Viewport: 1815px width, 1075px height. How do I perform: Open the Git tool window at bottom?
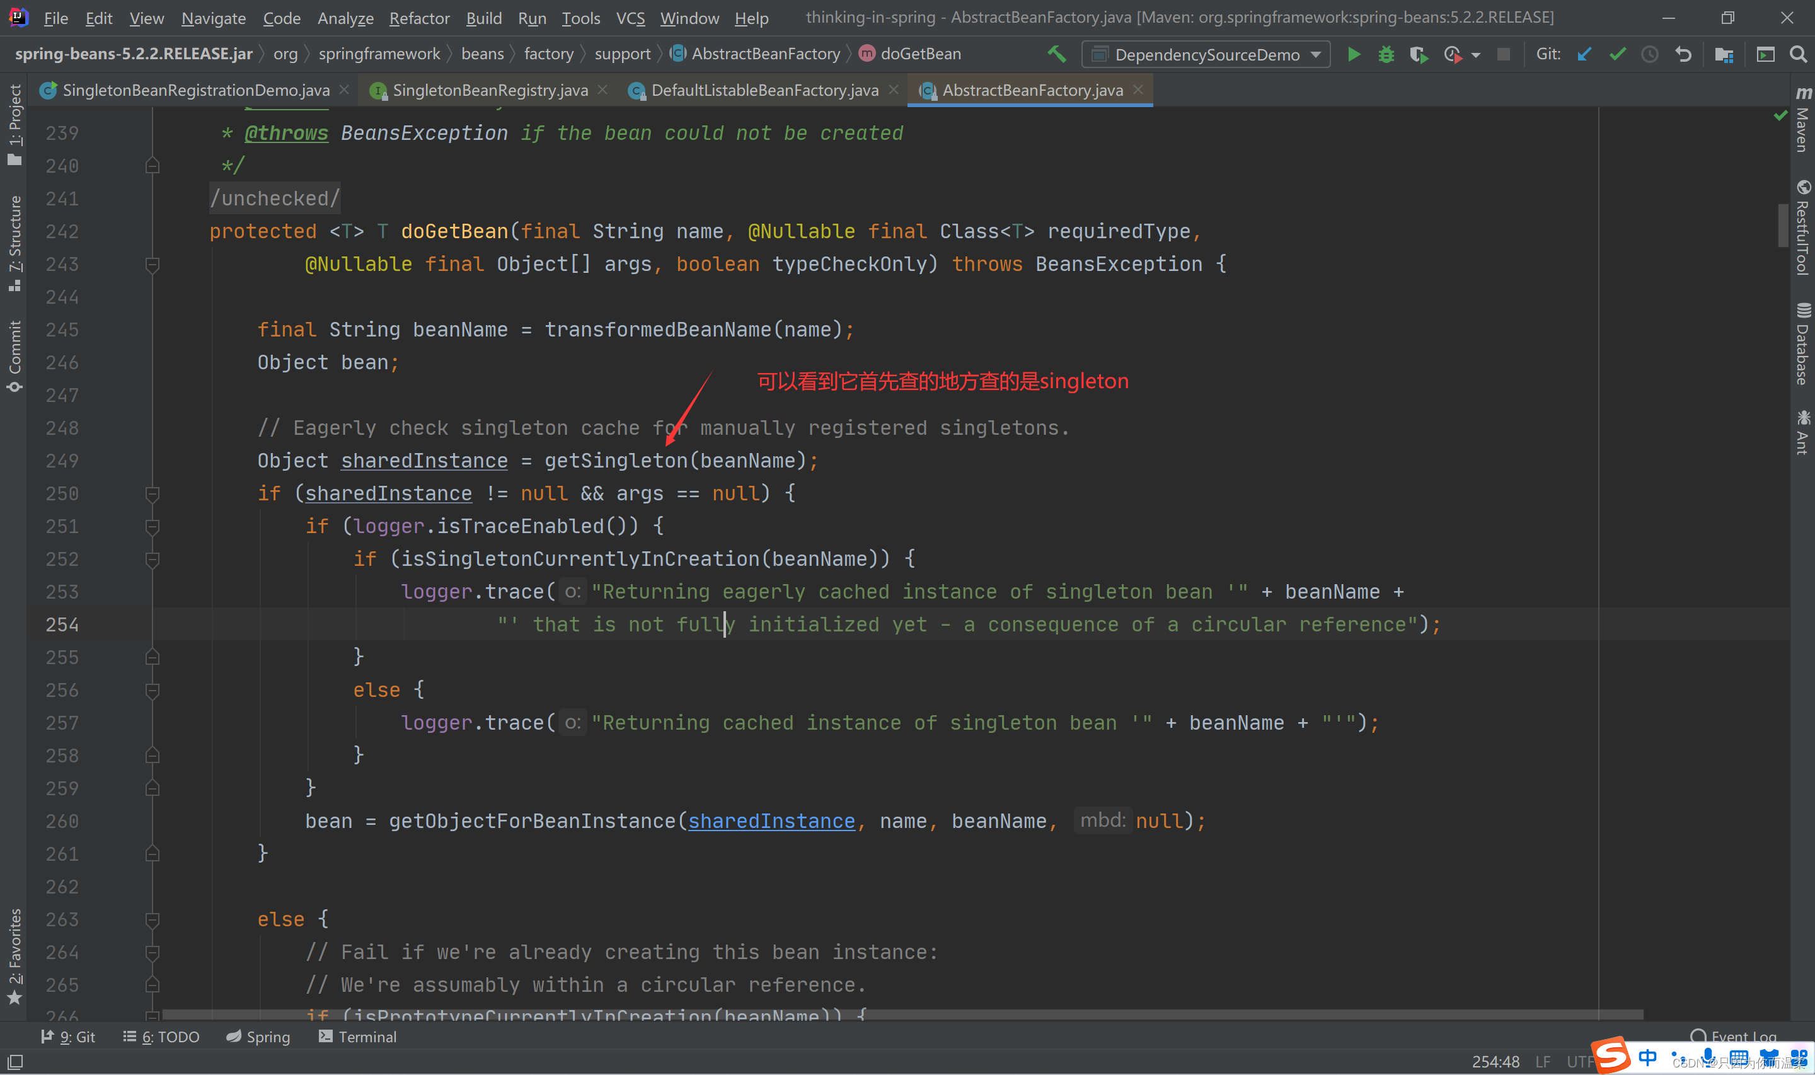click(68, 1037)
